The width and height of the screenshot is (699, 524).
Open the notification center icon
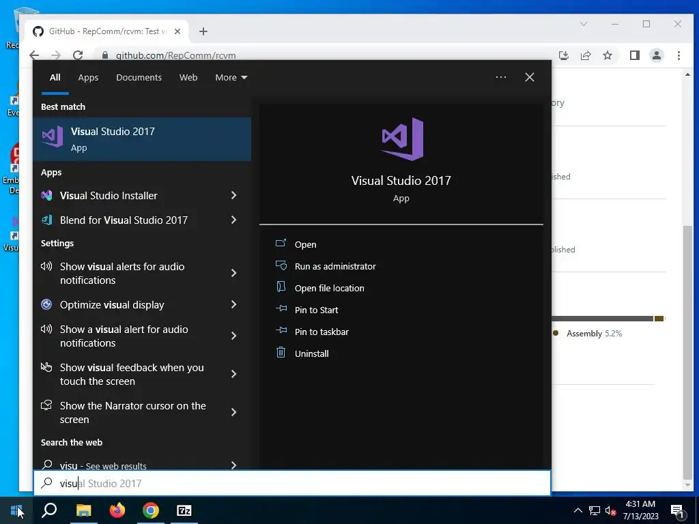[678, 510]
